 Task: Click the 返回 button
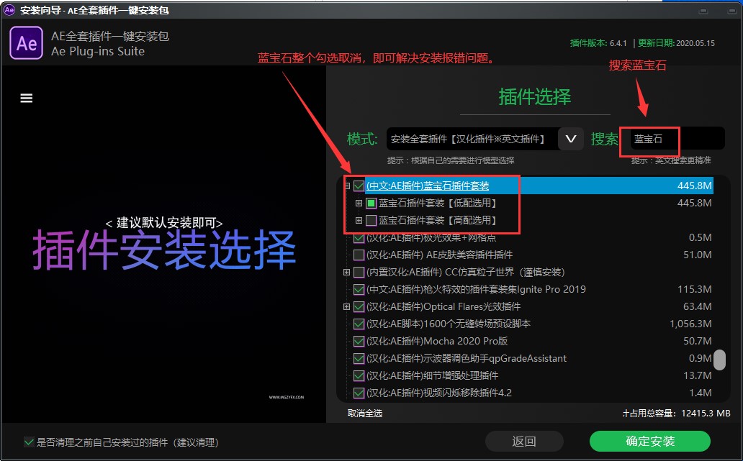[x=523, y=441]
